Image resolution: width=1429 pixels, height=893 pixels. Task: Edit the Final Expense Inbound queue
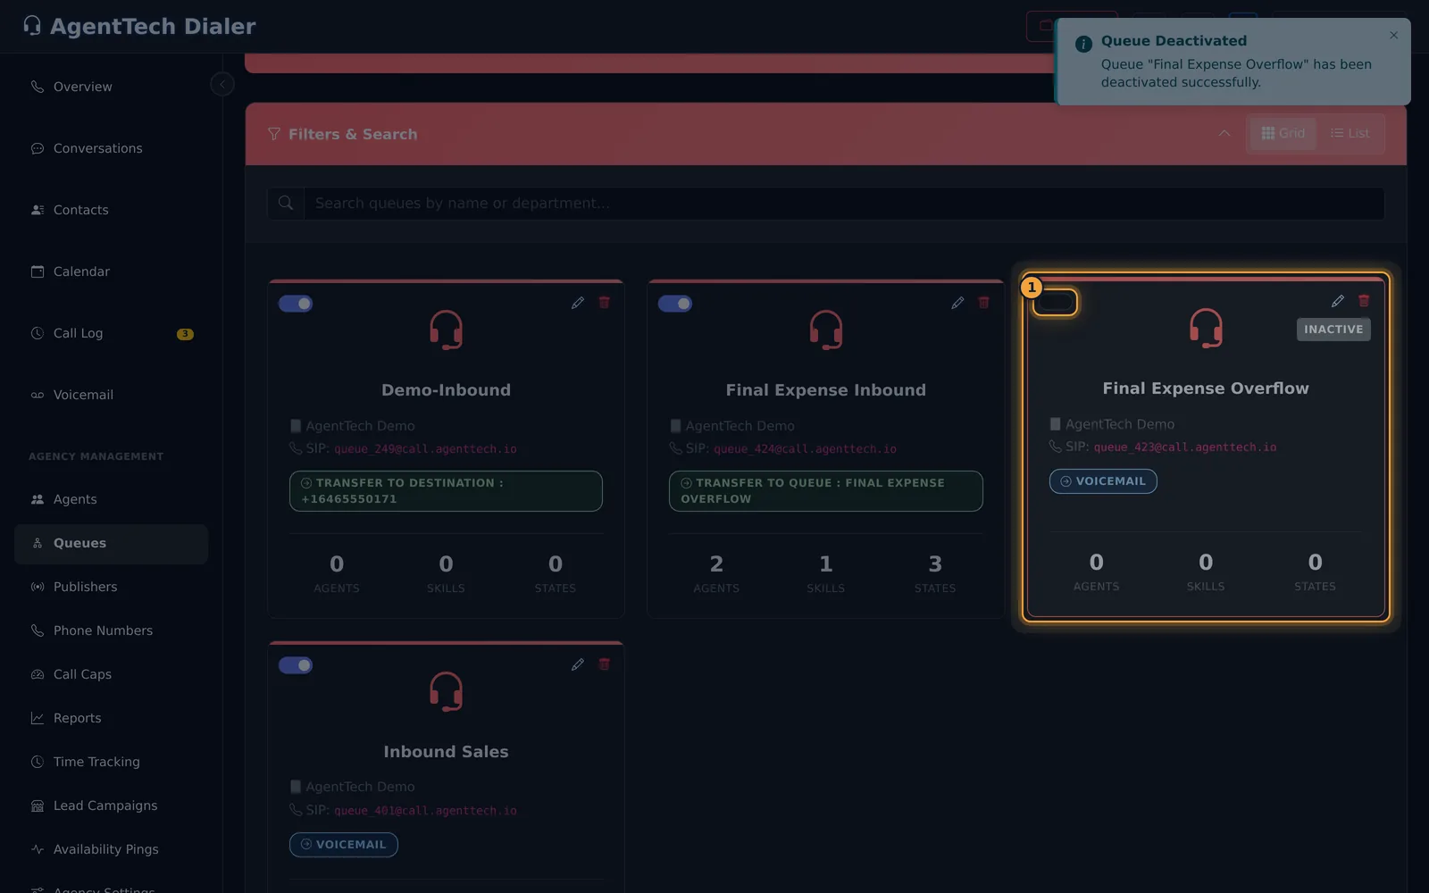[957, 304]
